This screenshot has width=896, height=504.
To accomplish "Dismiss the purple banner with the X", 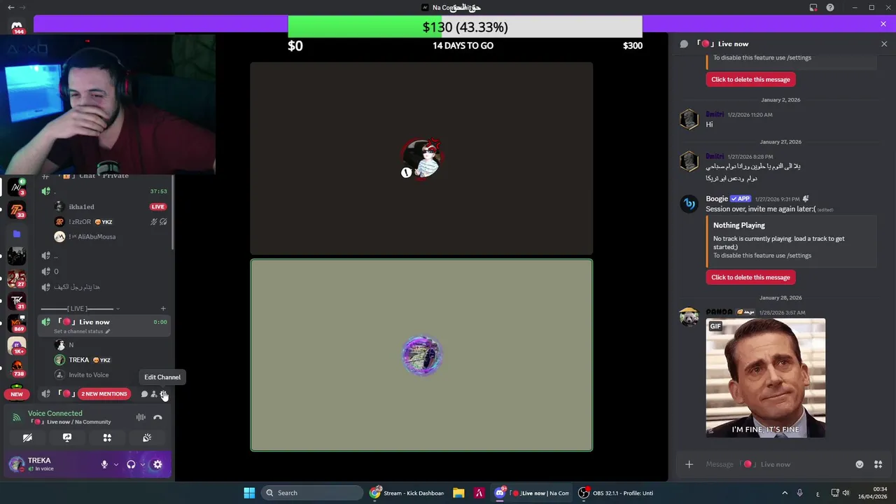I will (883, 24).
